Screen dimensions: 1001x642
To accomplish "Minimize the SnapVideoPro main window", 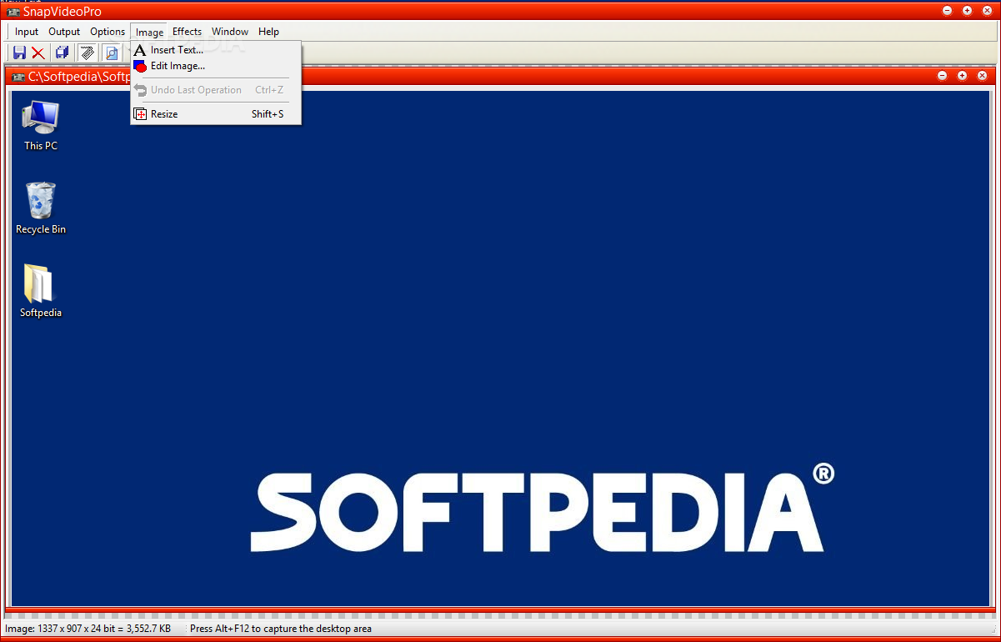I will tap(948, 11).
